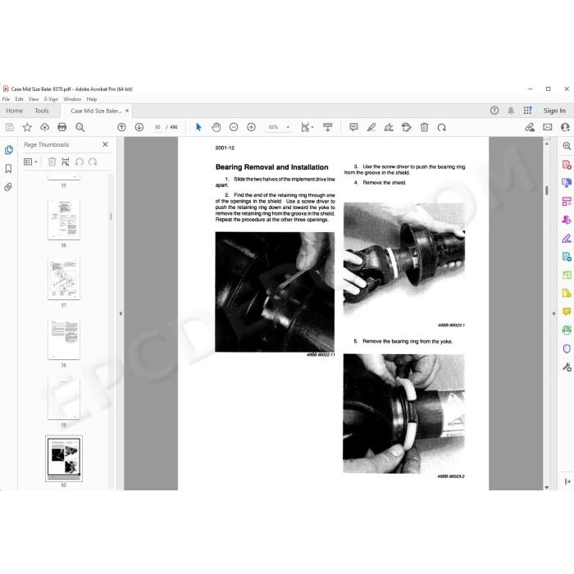
Task: Open the File menu
Action: click(6, 99)
